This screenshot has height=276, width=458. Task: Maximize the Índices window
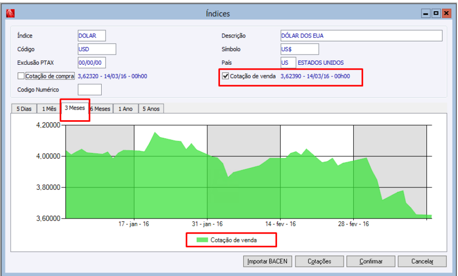tap(436, 14)
